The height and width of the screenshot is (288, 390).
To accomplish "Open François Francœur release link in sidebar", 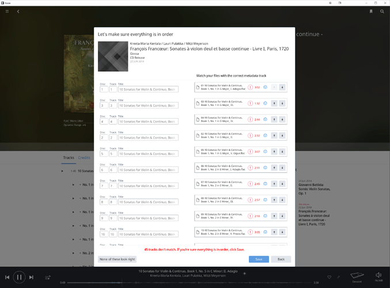I will (x=314, y=218).
